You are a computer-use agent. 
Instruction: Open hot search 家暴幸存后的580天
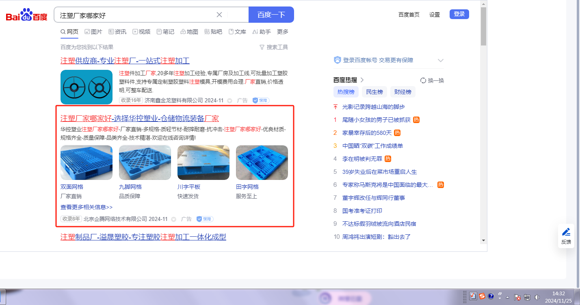point(367,133)
